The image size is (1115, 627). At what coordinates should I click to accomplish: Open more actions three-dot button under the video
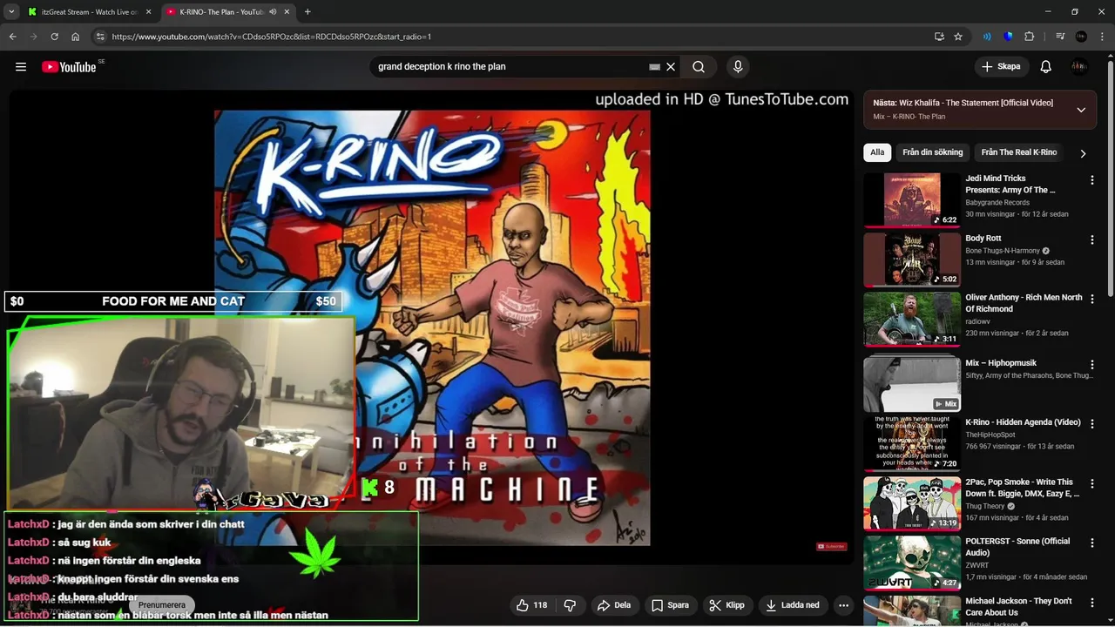click(x=843, y=605)
